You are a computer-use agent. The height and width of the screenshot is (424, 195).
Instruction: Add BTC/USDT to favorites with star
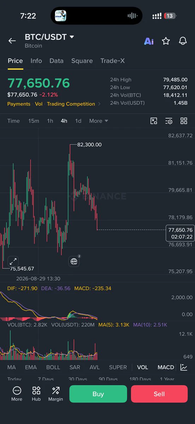click(166, 41)
